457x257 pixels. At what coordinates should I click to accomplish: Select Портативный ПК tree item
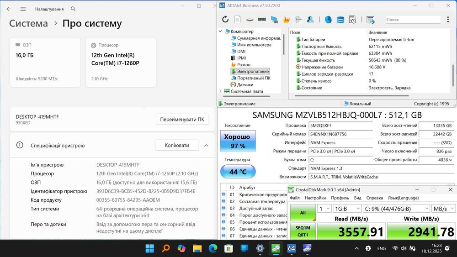pos(254,78)
